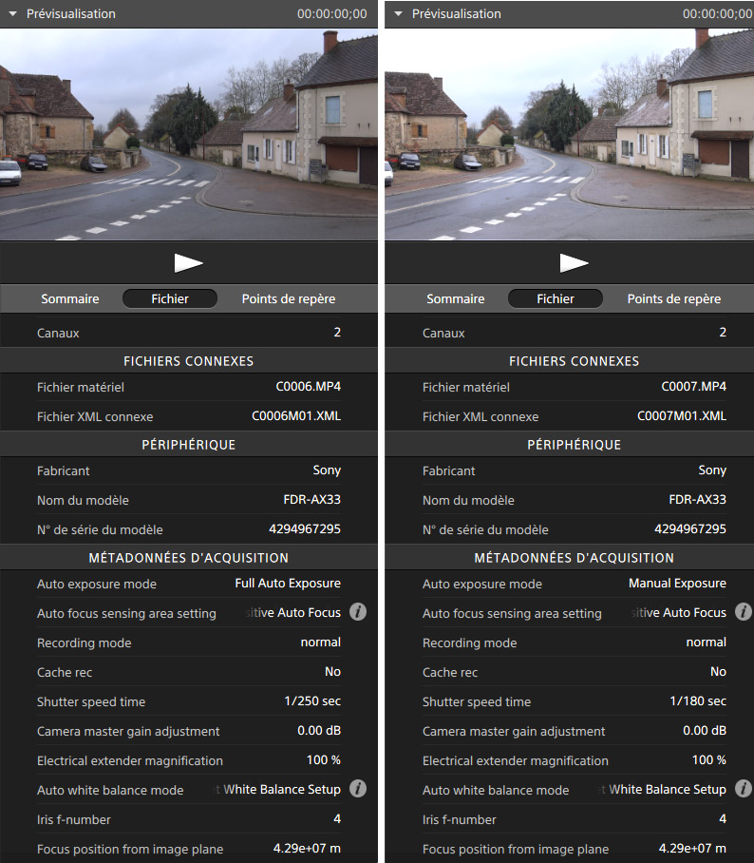Click left panel Fabricant value Sony
754x863 pixels.
[327, 470]
